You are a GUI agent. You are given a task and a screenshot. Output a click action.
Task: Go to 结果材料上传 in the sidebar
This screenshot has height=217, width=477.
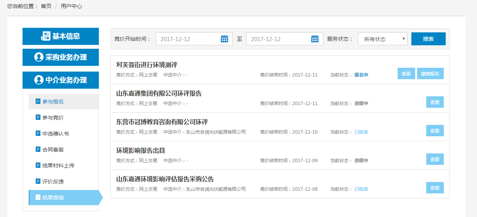tap(58, 165)
